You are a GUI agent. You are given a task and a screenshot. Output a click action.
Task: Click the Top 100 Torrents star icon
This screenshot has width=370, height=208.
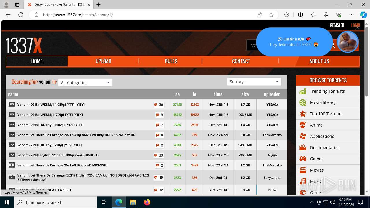pyautogui.click(x=303, y=114)
